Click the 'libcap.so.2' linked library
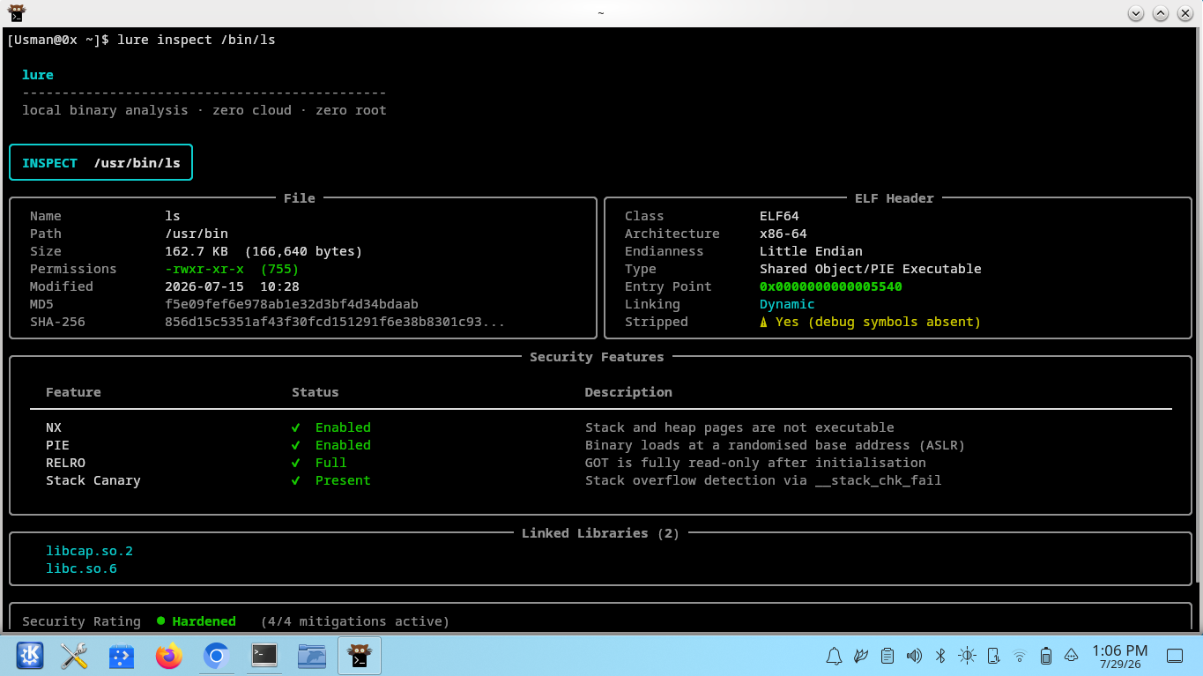The image size is (1203, 676). tap(89, 551)
